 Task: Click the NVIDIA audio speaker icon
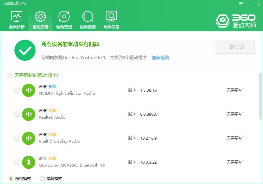point(29,90)
